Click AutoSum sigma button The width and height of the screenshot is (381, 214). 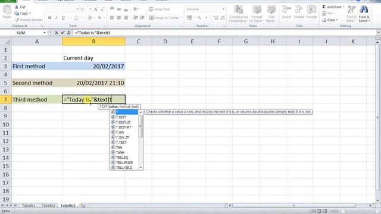333,7
